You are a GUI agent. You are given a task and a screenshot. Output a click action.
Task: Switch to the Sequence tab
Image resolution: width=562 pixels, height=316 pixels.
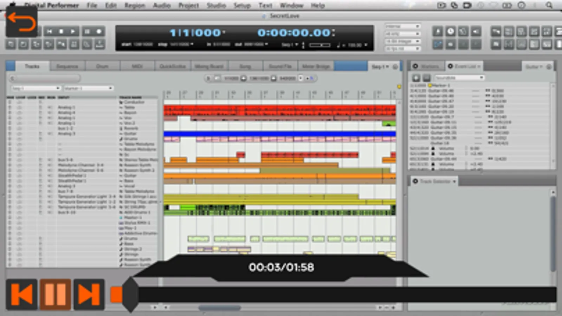tap(67, 66)
